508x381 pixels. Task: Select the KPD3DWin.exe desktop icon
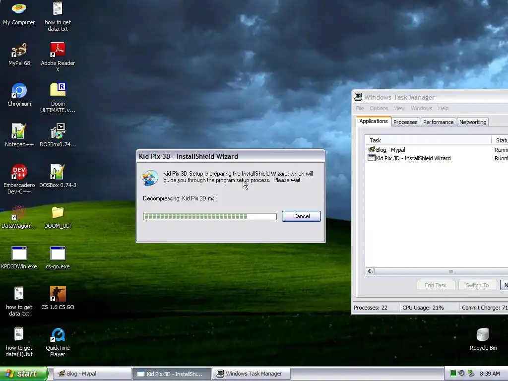coord(19,257)
